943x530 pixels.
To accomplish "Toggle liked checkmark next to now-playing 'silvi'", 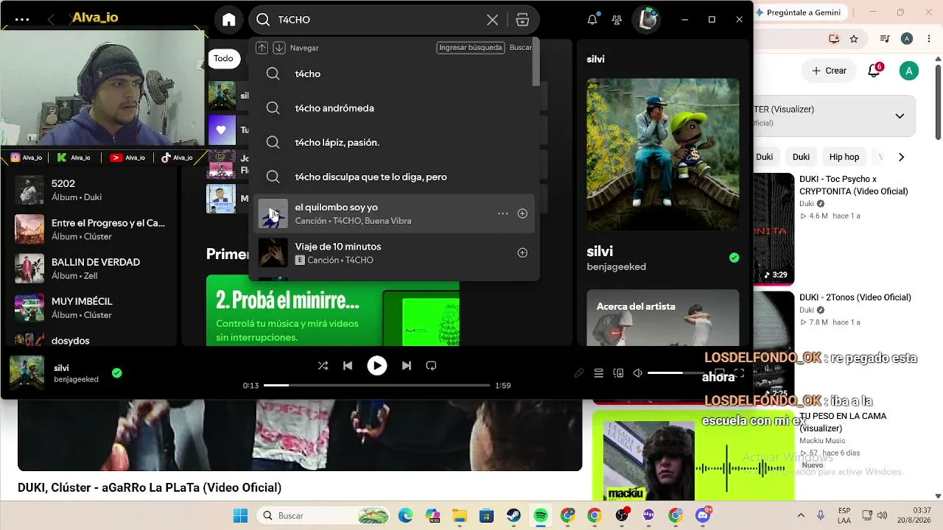I will pos(116,372).
